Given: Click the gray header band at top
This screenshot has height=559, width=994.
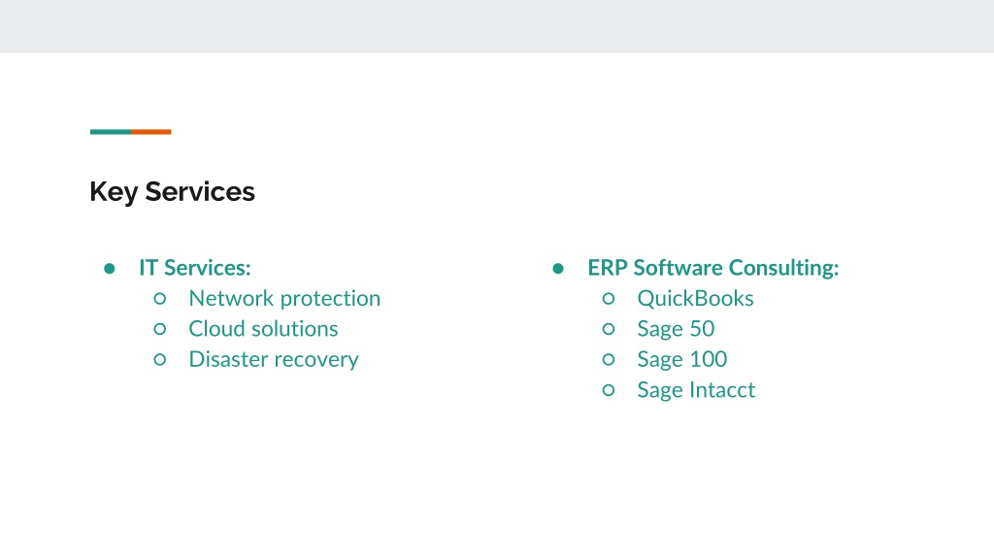Looking at the screenshot, I should point(497,26).
